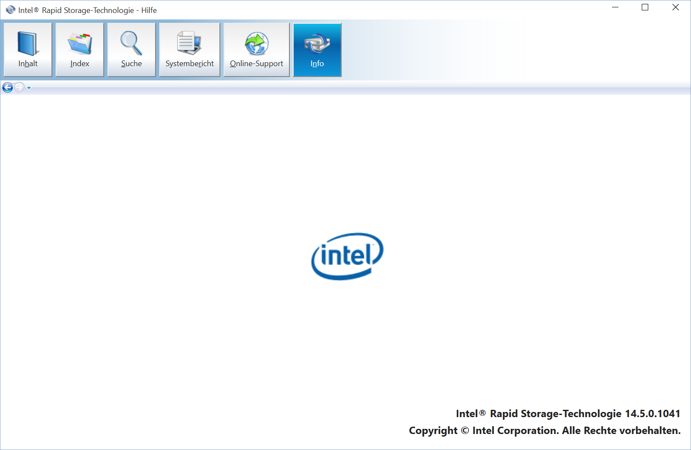Open the Systembericht report
The width and height of the screenshot is (691, 450).
coord(190,50)
